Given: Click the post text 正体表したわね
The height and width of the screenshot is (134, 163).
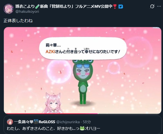Looking at the screenshot, I should pos(18,21).
